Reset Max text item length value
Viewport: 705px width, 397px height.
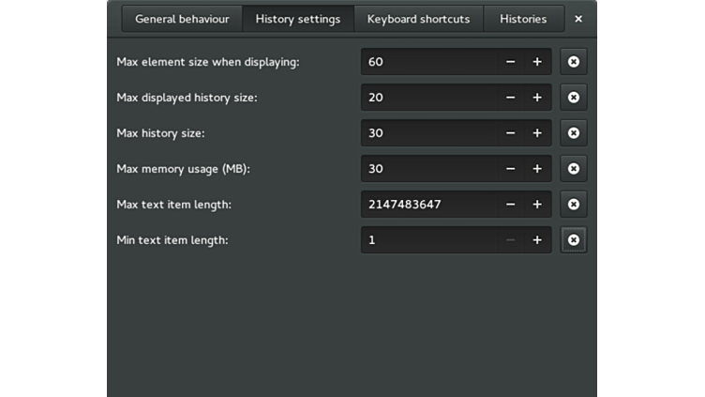pos(573,204)
